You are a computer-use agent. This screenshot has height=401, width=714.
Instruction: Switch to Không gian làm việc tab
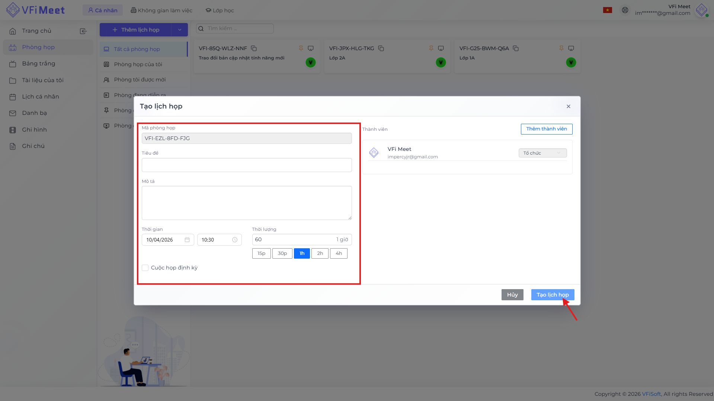(161, 10)
